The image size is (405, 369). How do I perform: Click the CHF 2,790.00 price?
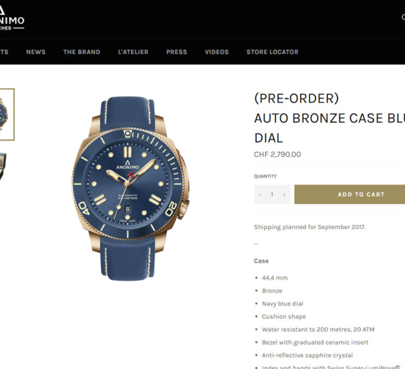tap(277, 154)
